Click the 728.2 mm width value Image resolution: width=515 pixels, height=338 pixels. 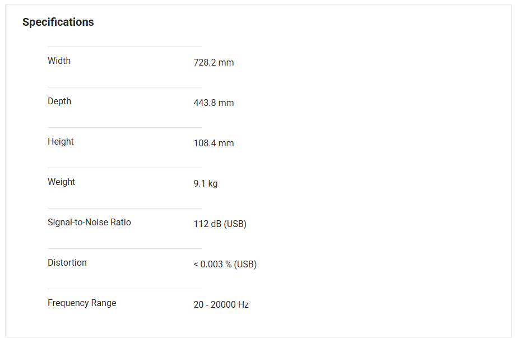pyautogui.click(x=214, y=63)
